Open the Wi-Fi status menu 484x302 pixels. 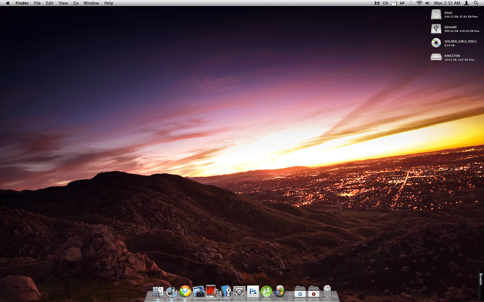pyautogui.click(x=419, y=3)
